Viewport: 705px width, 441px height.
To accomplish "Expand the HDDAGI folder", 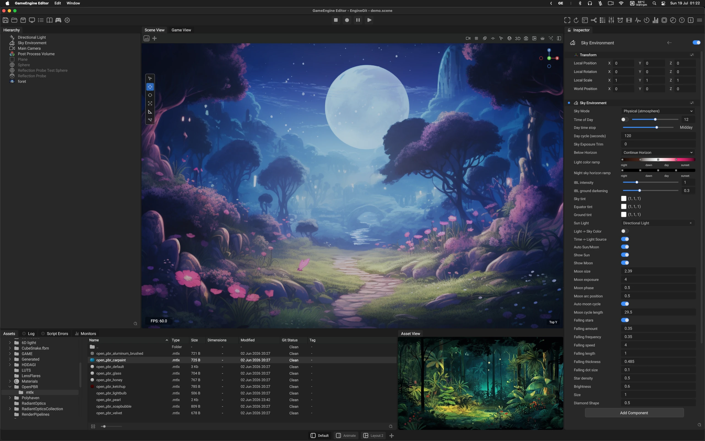I will tap(10, 365).
